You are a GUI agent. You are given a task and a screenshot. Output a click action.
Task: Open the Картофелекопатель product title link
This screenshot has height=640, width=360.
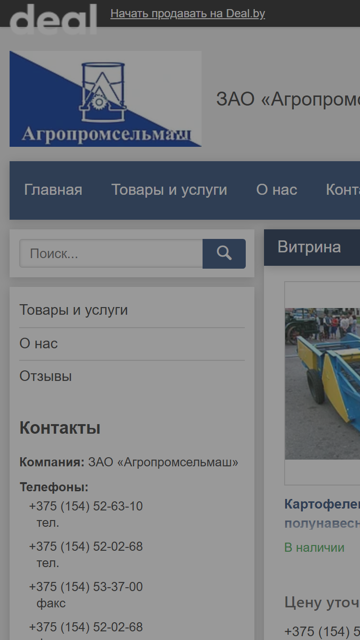[x=322, y=513]
